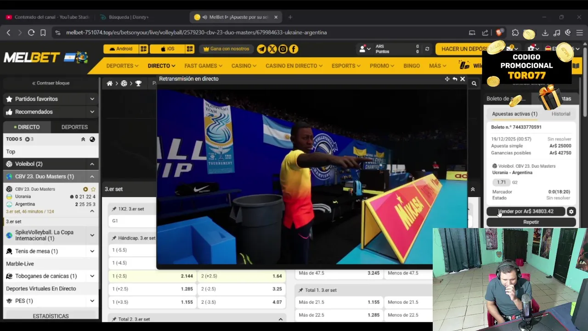Open the Facebook social icon
Image resolution: width=588 pixels, height=331 pixels.
(294, 49)
